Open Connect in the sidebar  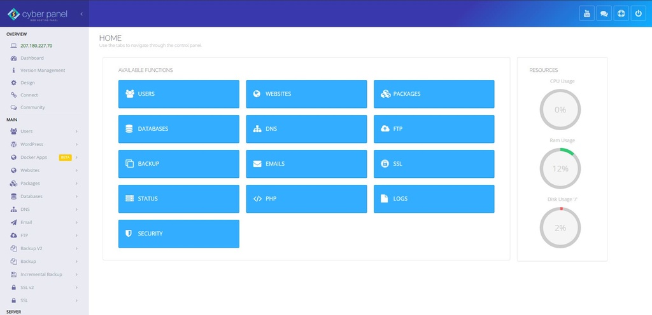pyautogui.click(x=29, y=95)
